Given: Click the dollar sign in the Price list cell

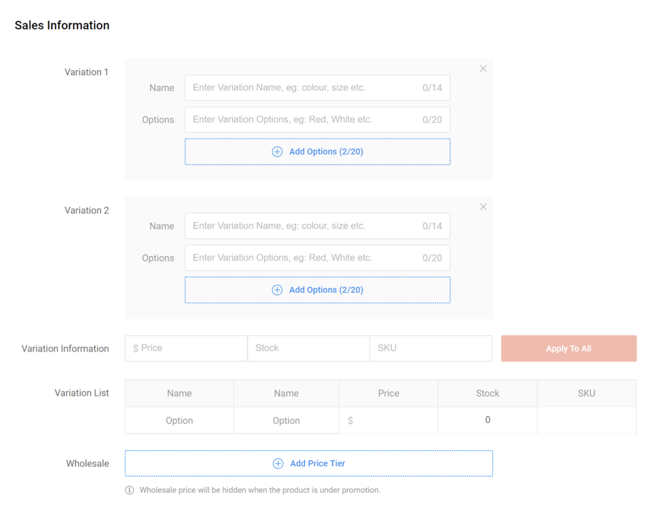Looking at the screenshot, I should coord(349,420).
